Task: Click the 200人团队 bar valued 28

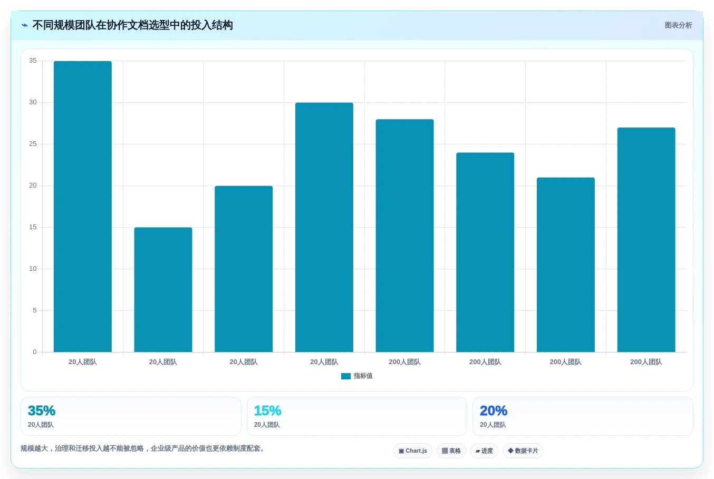Action: click(x=404, y=236)
